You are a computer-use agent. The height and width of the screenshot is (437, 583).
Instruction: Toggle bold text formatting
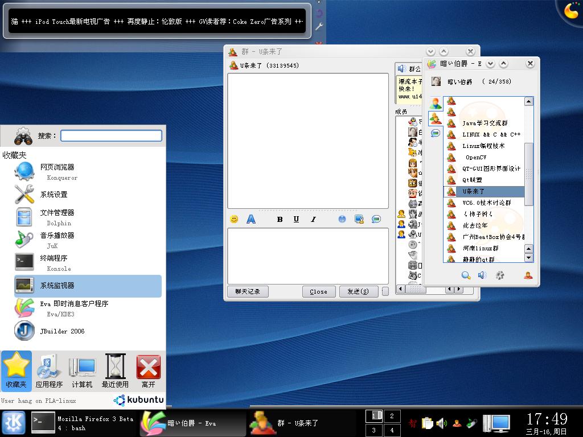click(280, 220)
